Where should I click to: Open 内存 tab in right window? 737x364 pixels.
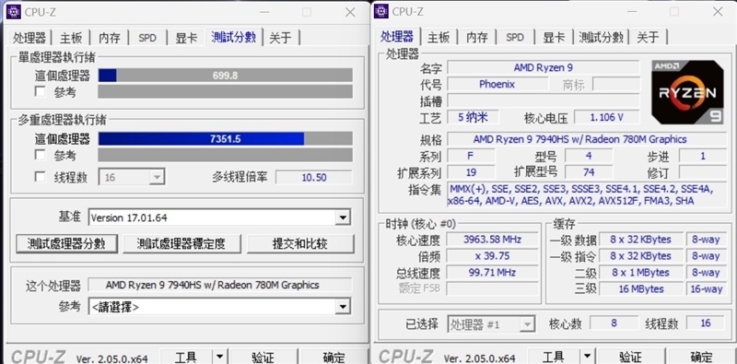click(477, 38)
